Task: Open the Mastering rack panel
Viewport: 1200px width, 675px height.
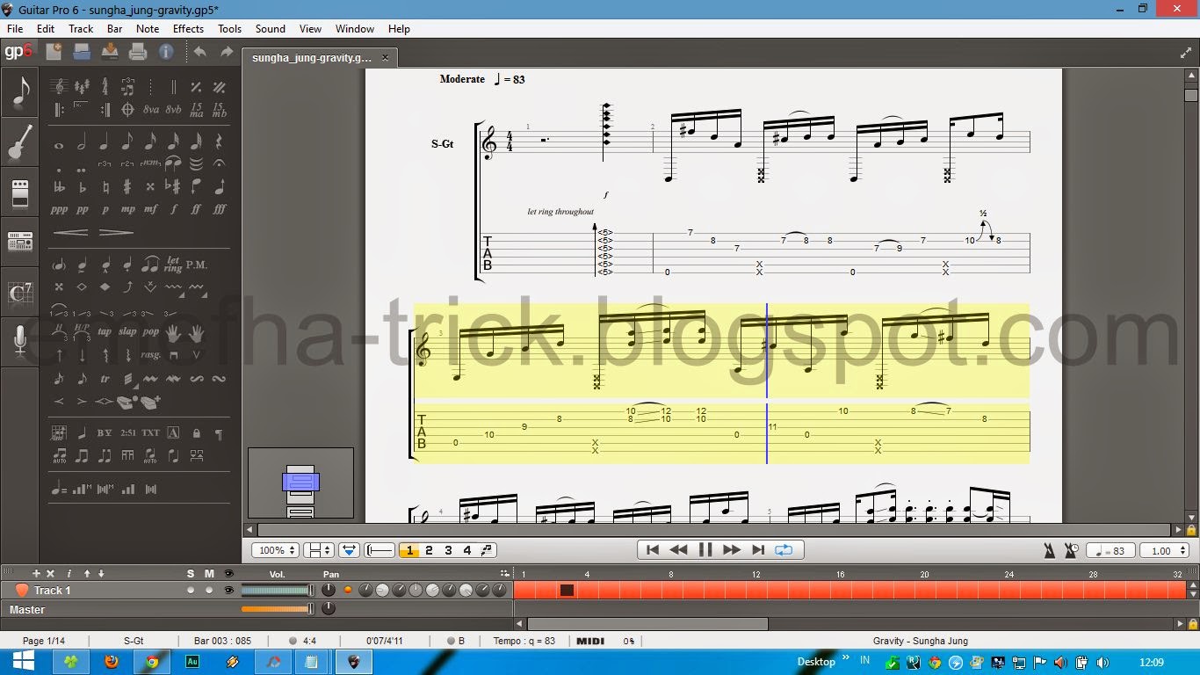Action: point(19,241)
